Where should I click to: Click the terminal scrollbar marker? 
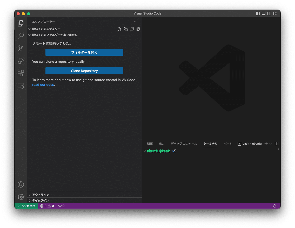pos(278,149)
